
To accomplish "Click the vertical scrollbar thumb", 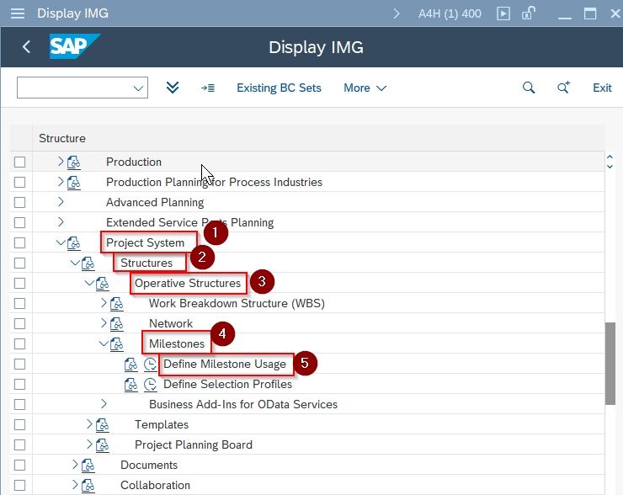I will pyautogui.click(x=610, y=364).
